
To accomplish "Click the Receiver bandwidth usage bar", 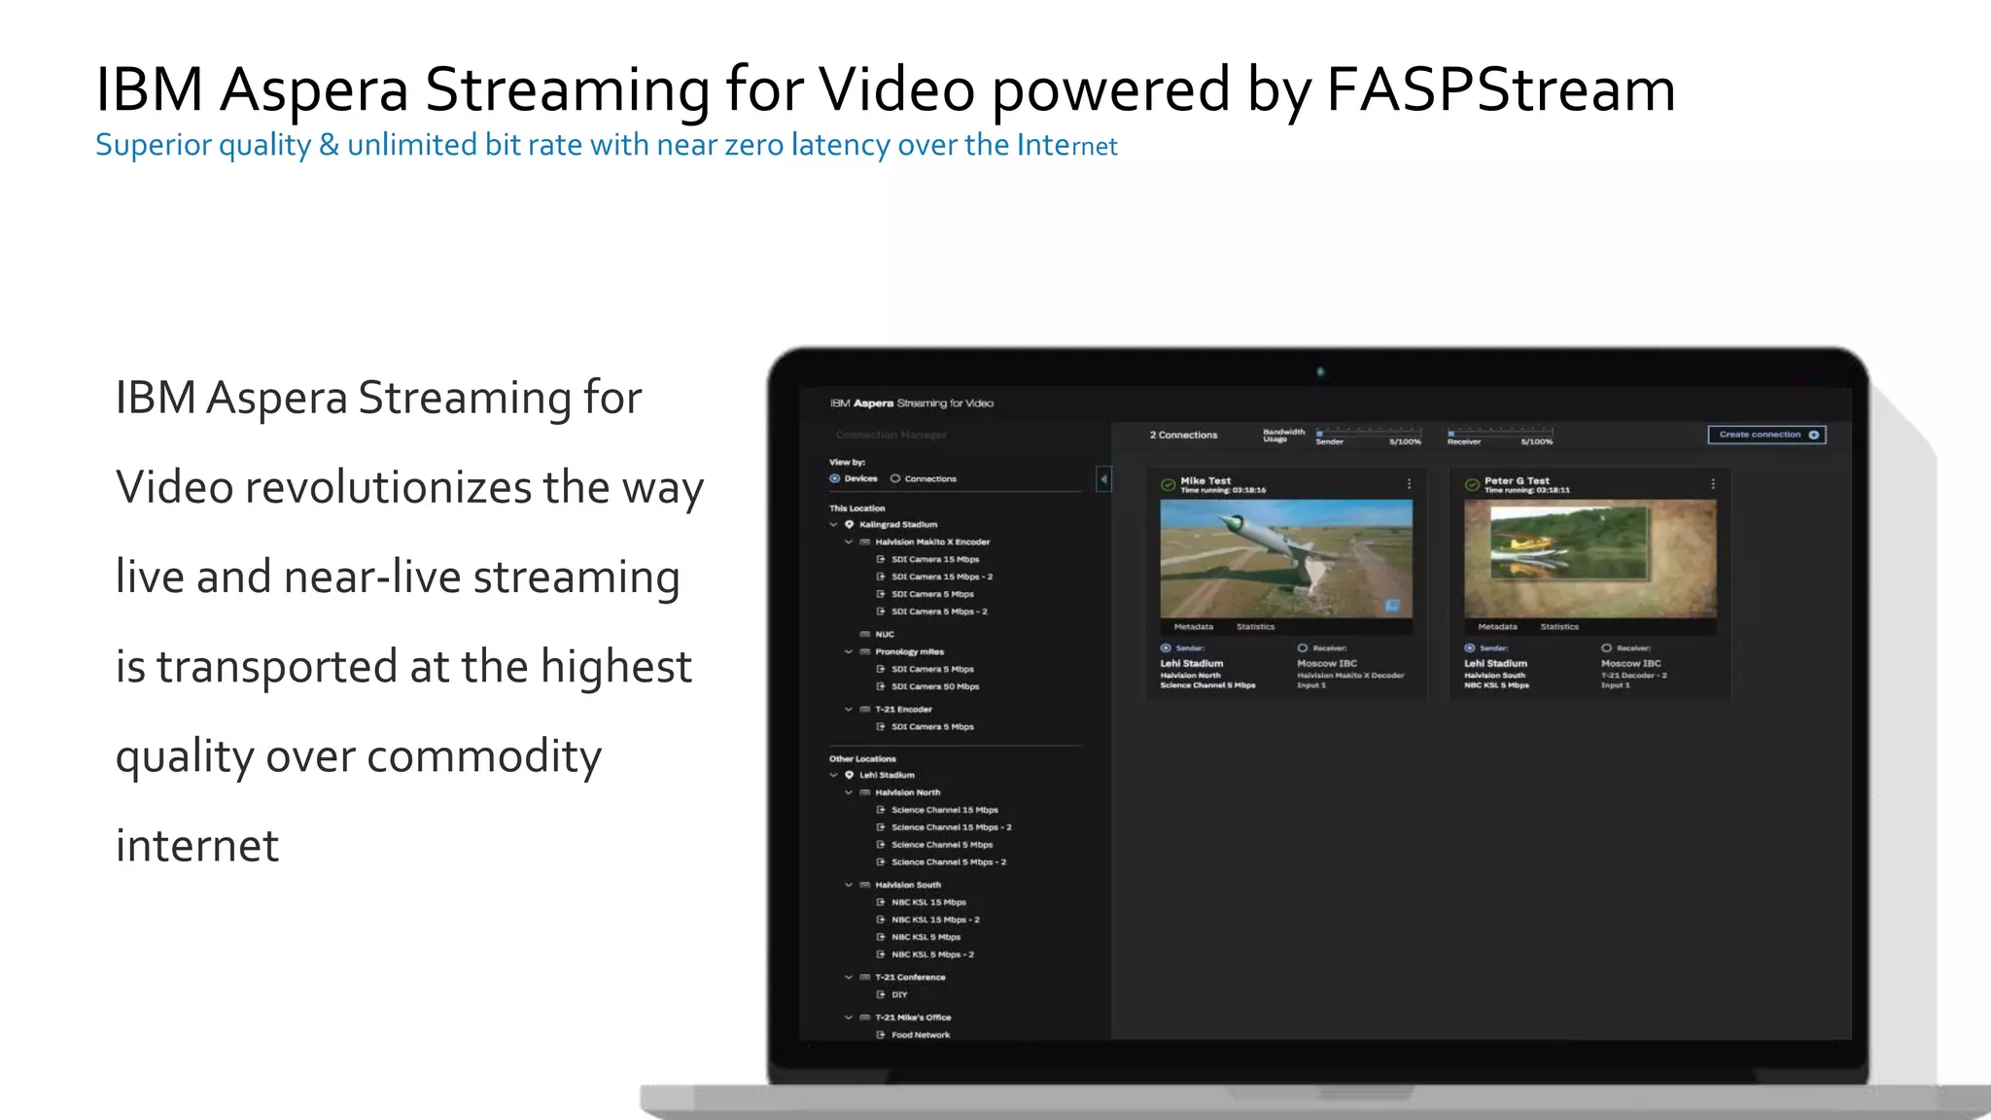I will pyautogui.click(x=1500, y=432).
